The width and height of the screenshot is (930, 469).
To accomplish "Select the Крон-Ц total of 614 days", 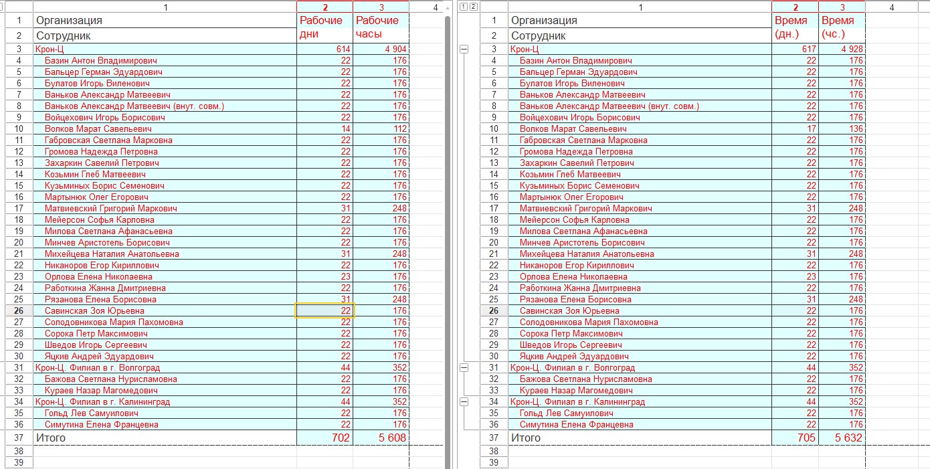I will [x=324, y=49].
